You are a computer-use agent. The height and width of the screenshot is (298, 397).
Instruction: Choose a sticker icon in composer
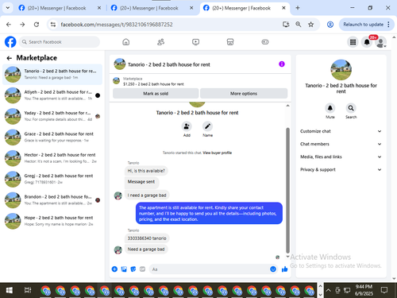tap(133, 269)
